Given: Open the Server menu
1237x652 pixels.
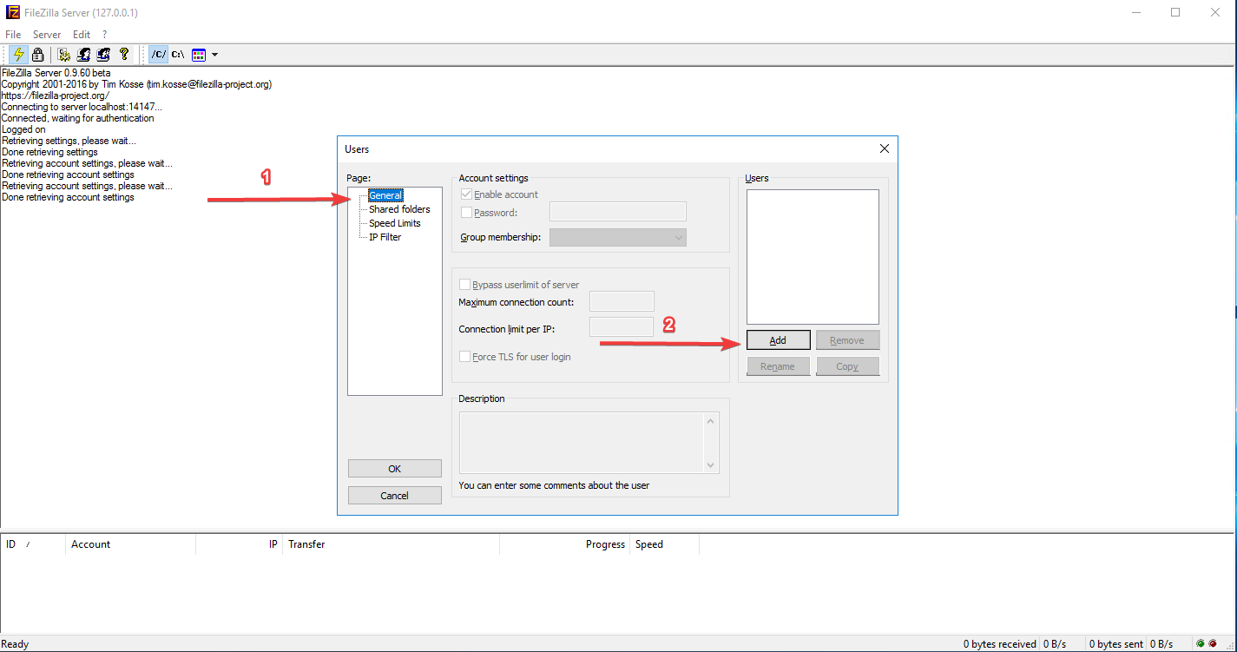Looking at the screenshot, I should [47, 35].
